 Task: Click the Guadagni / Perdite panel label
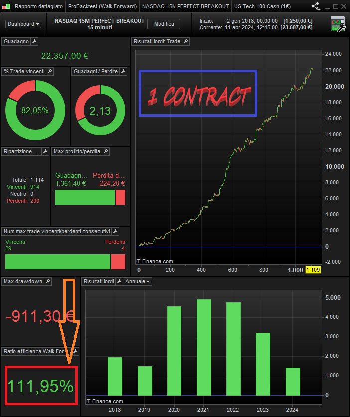point(96,71)
